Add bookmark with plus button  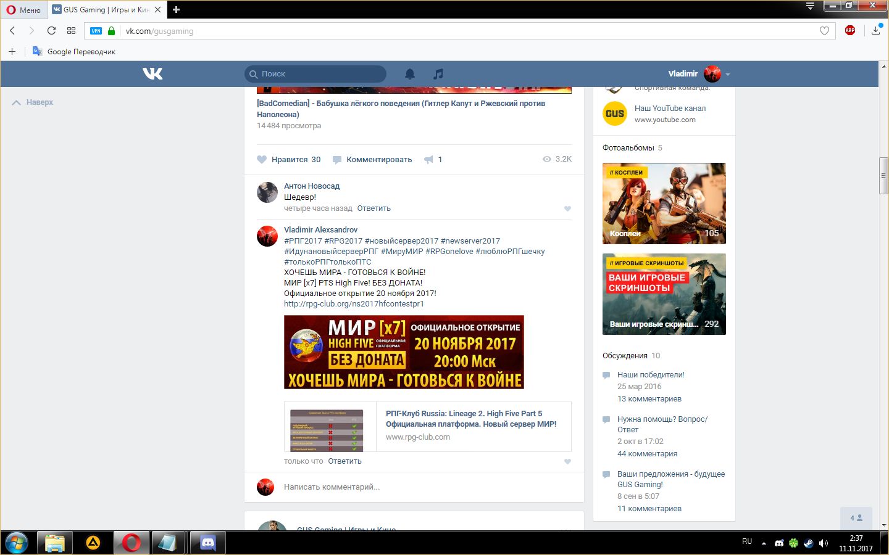(12, 51)
